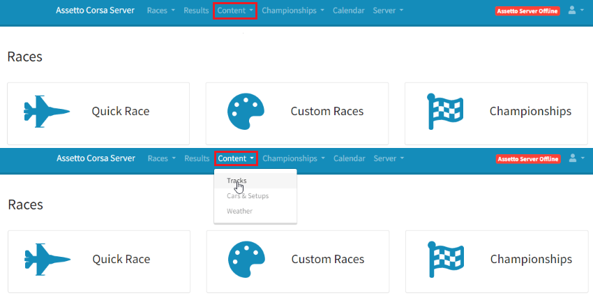593x305 pixels.
Task: Click the checkered flag icon in the lower Championships card
Action: click(x=445, y=259)
